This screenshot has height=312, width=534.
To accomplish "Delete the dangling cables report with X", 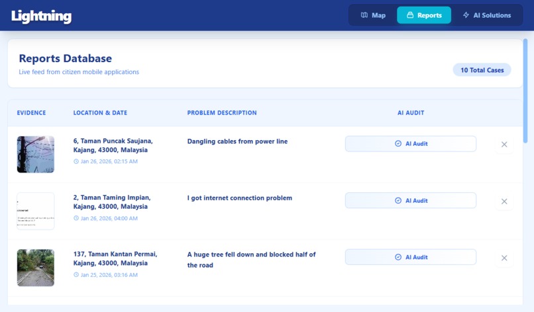I will (504, 145).
